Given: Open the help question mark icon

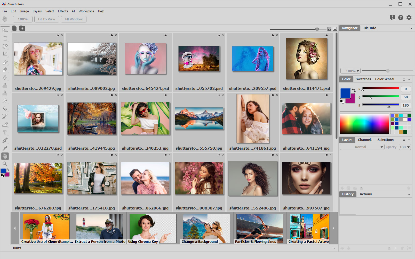Looking at the screenshot, I should [x=401, y=18].
